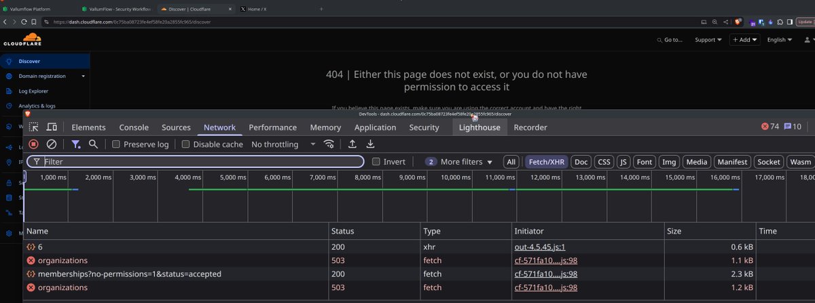Open the English language dropdown
Viewport: 815px width, 303px height.
click(x=780, y=40)
